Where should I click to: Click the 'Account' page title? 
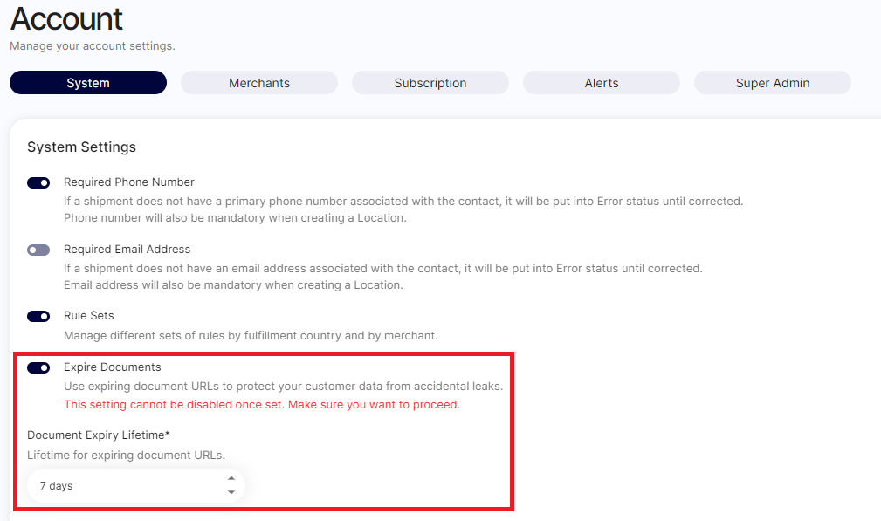pos(66,18)
